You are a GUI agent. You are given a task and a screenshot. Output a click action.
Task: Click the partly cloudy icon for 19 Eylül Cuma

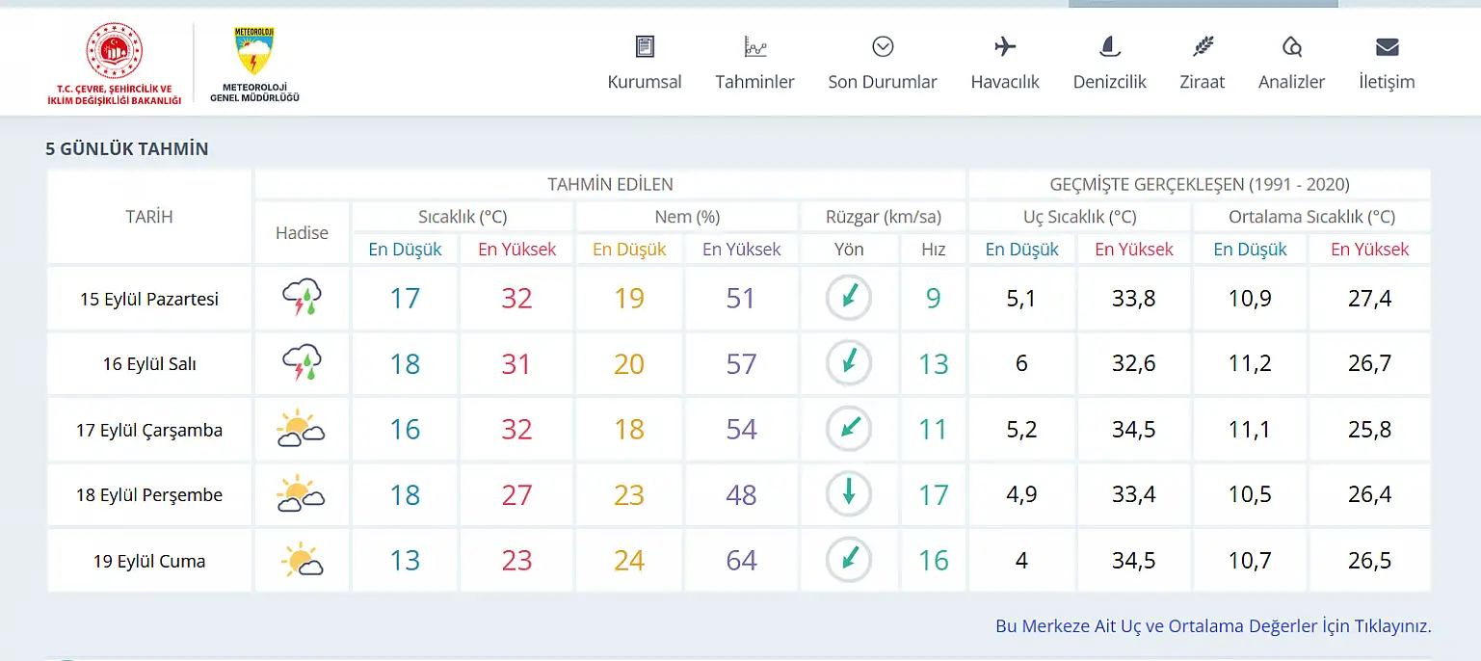coord(302,561)
